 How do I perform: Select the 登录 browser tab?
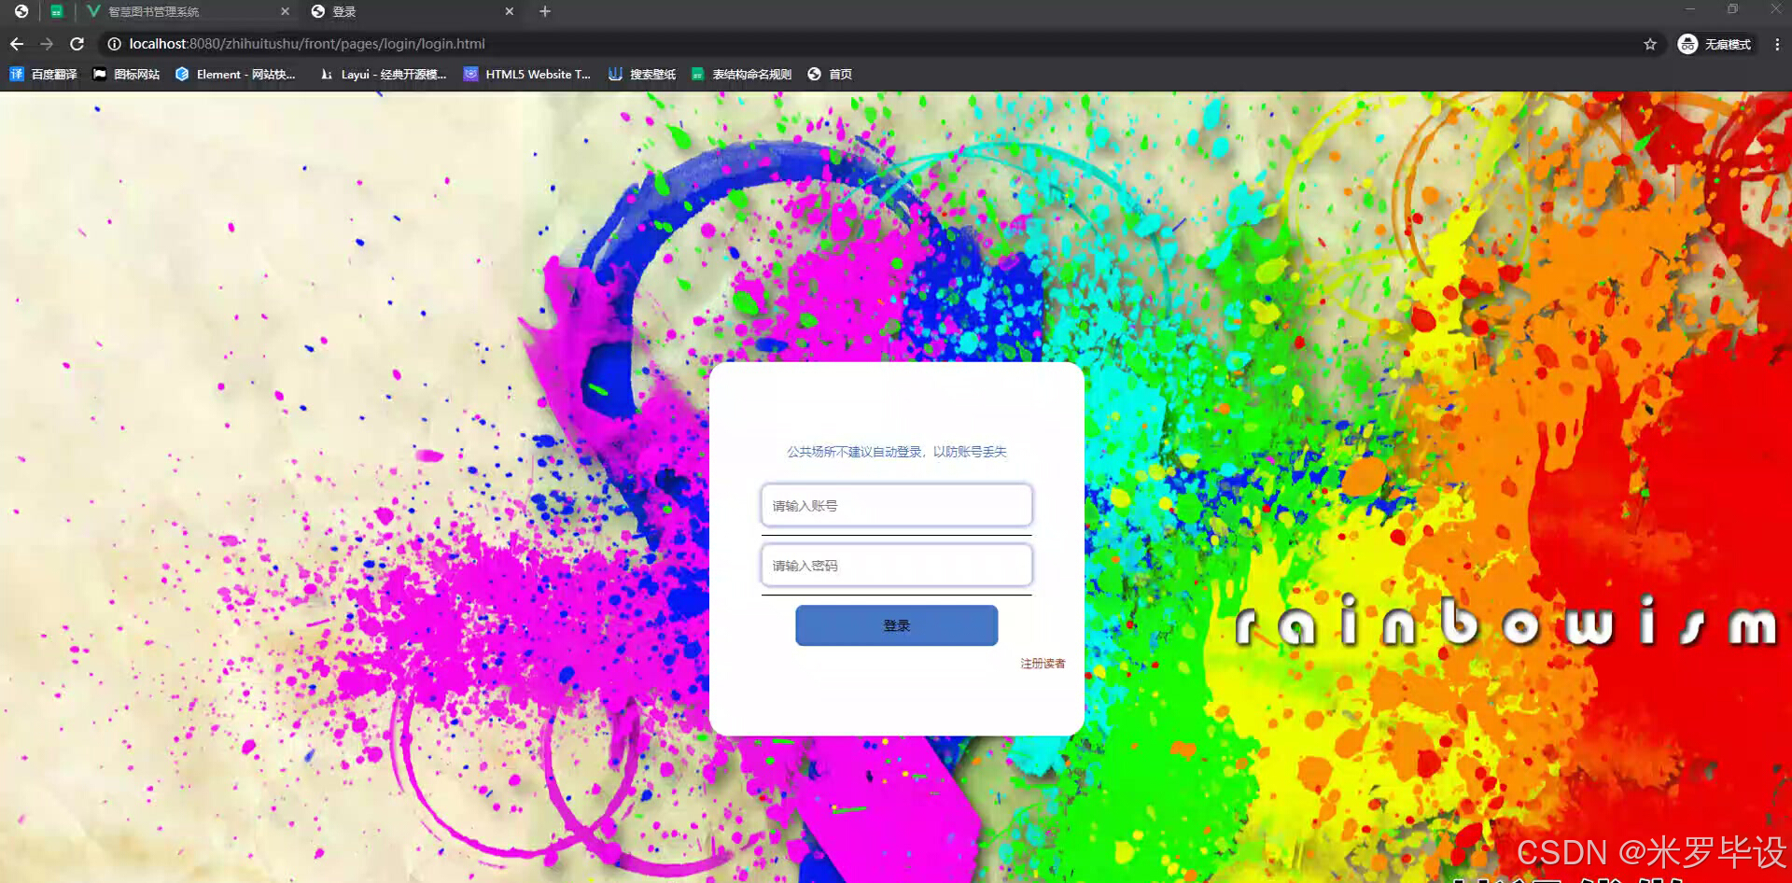click(x=412, y=11)
